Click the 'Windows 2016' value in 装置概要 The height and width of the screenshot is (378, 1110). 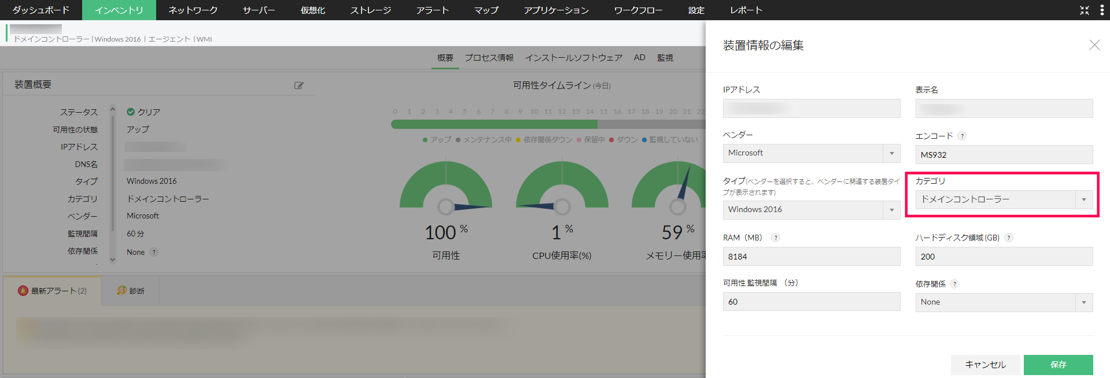pyautogui.click(x=152, y=181)
